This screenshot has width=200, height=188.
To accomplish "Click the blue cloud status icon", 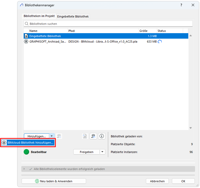I will (x=160, y=42).
